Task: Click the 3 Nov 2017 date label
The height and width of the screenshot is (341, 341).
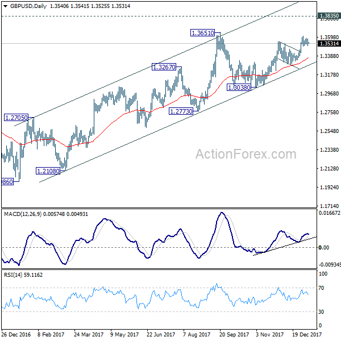Action: (x=269, y=335)
